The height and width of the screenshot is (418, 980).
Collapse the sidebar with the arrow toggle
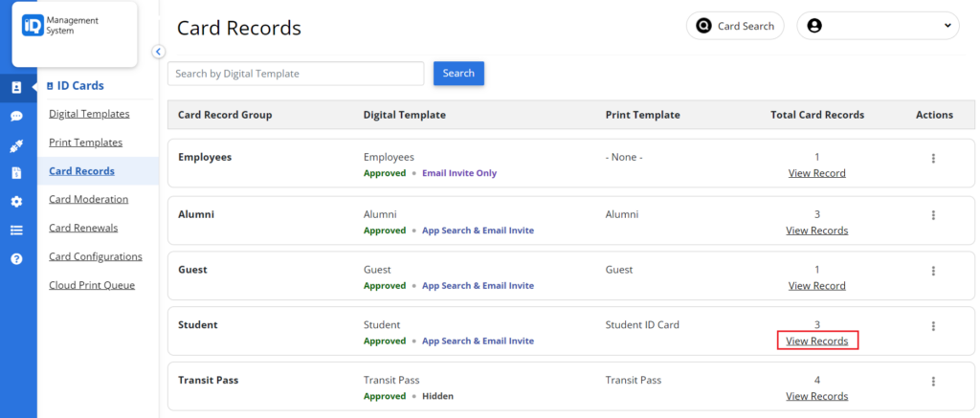click(x=159, y=52)
